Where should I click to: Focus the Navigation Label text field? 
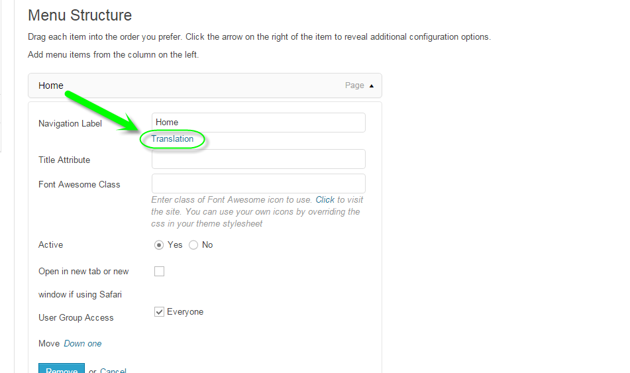(258, 123)
